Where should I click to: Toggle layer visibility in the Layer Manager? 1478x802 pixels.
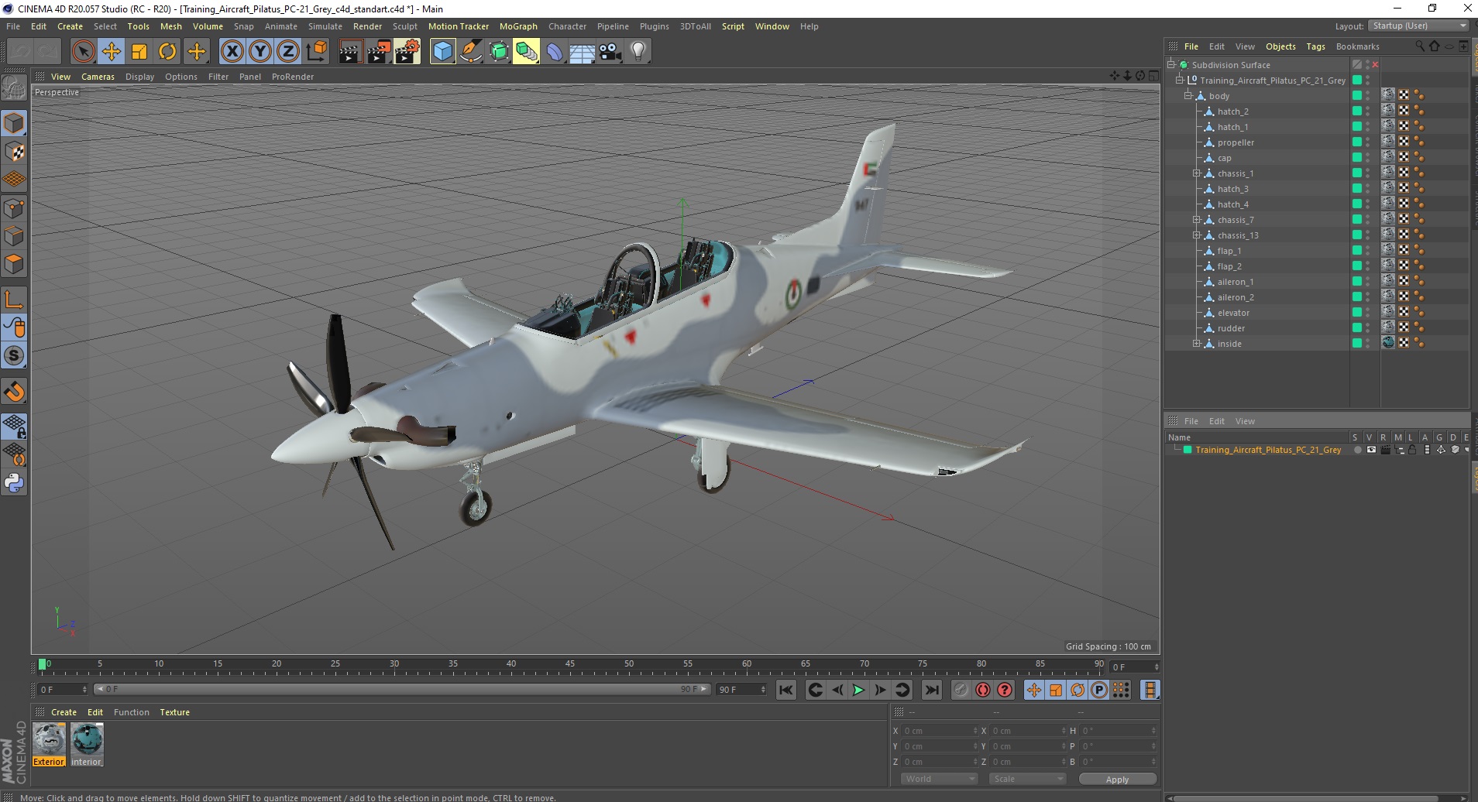click(x=1371, y=450)
